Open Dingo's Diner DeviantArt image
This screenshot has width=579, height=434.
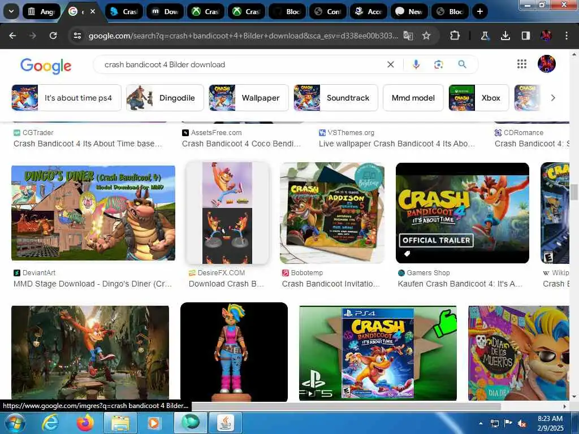click(x=93, y=213)
